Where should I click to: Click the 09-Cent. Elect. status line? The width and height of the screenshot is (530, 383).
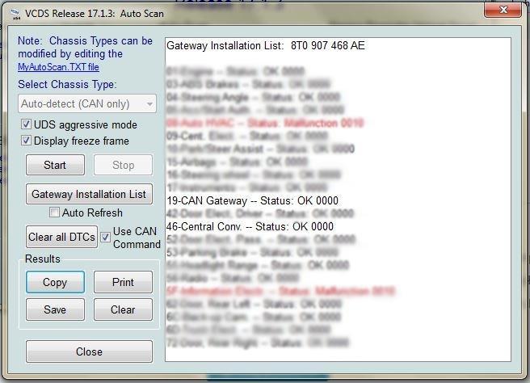click(x=247, y=136)
